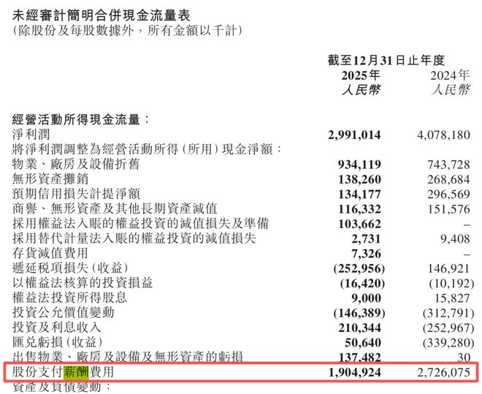Click the value 116,332
This screenshot has height=394, width=482.
coord(359,209)
